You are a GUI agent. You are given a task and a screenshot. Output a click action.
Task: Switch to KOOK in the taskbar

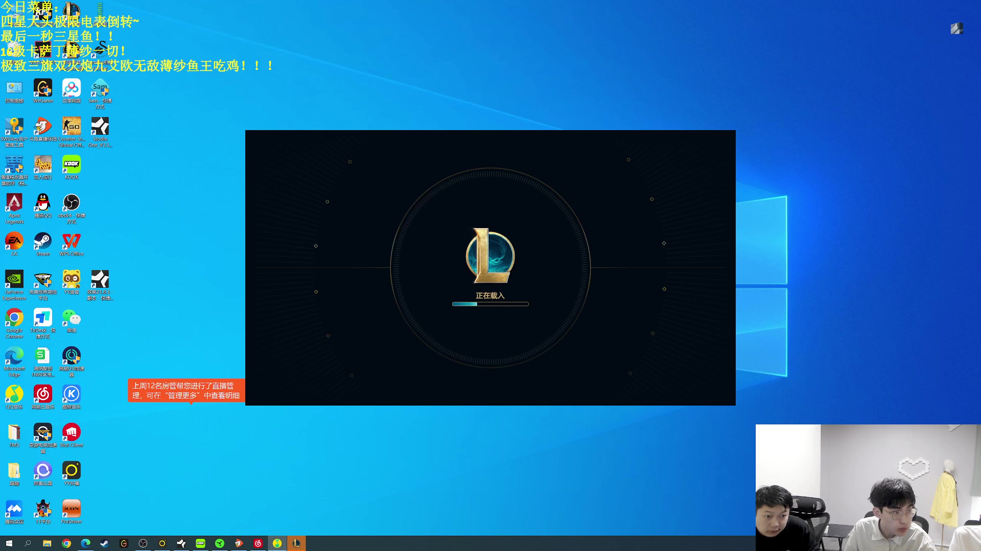click(x=200, y=543)
